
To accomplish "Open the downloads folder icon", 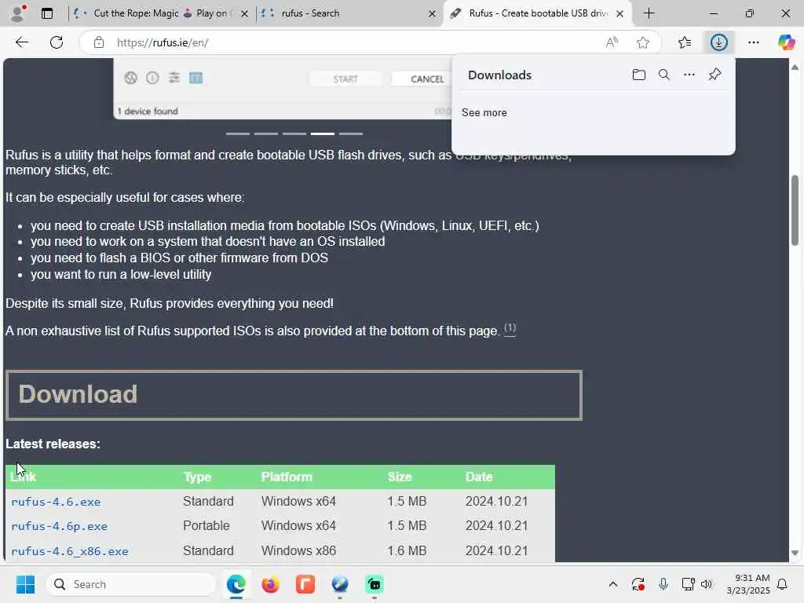I will point(638,75).
